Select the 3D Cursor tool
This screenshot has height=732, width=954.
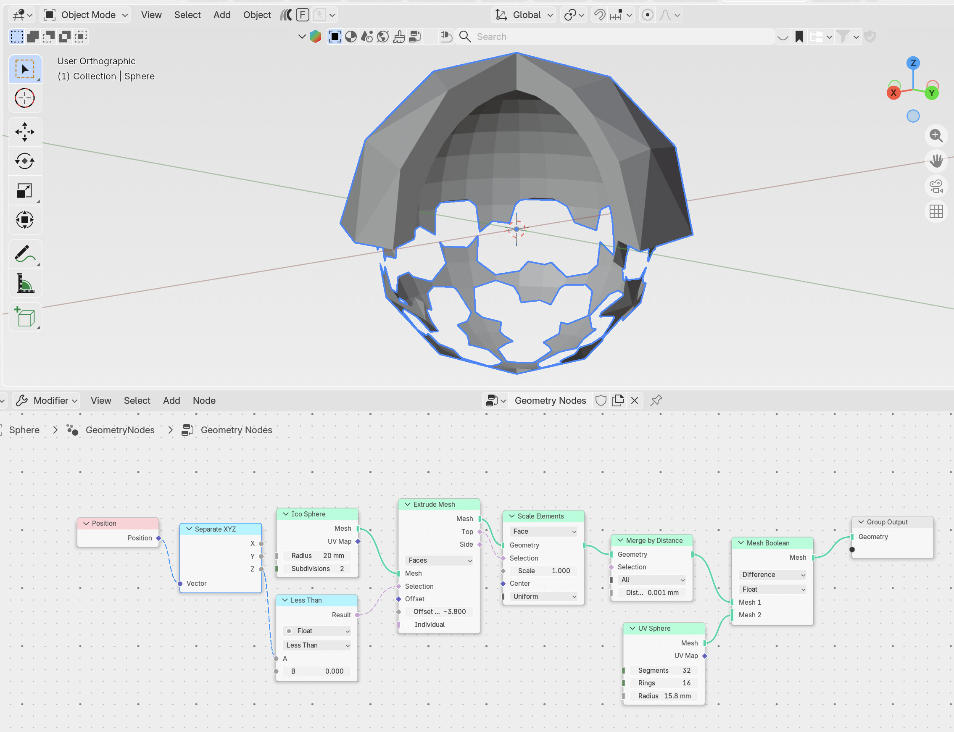pyautogui.click(x=25, y=98)
